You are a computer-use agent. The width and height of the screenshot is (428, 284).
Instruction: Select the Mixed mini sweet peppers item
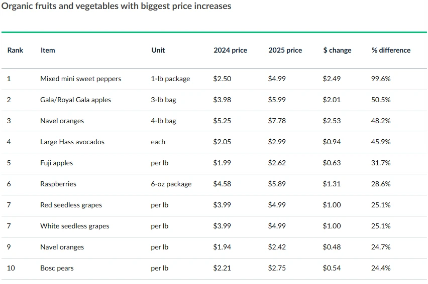[x=80, y=79]
